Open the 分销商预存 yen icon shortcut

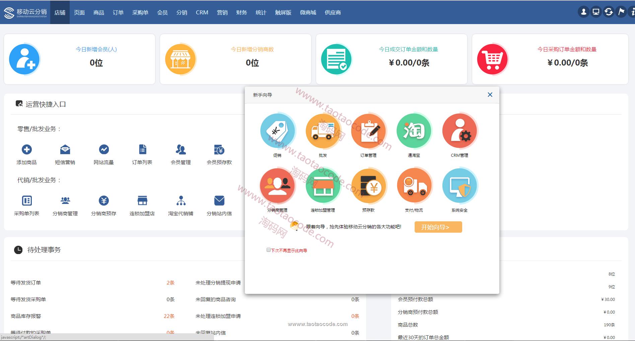coord(104,201)
